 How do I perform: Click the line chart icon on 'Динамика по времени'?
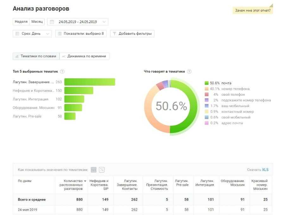tap(64, 56)
